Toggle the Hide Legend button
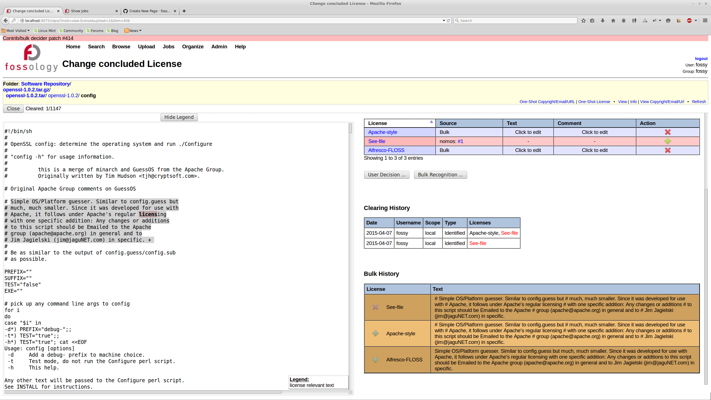711x400 pixels. (x=179, y=117)
